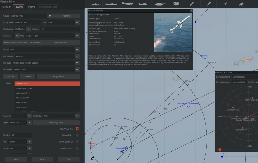The width and height of the screenshot is (258, 163).
Task: Select the surface ship unit icon
Action: click(x=94, y=4)
